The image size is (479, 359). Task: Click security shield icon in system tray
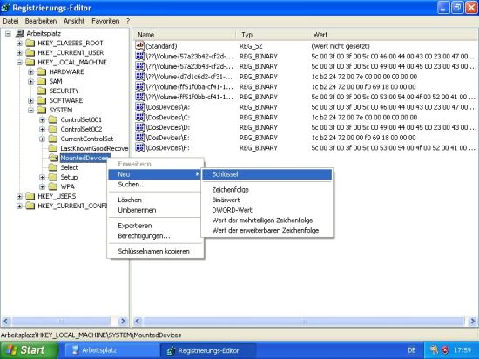coord(445,349)
